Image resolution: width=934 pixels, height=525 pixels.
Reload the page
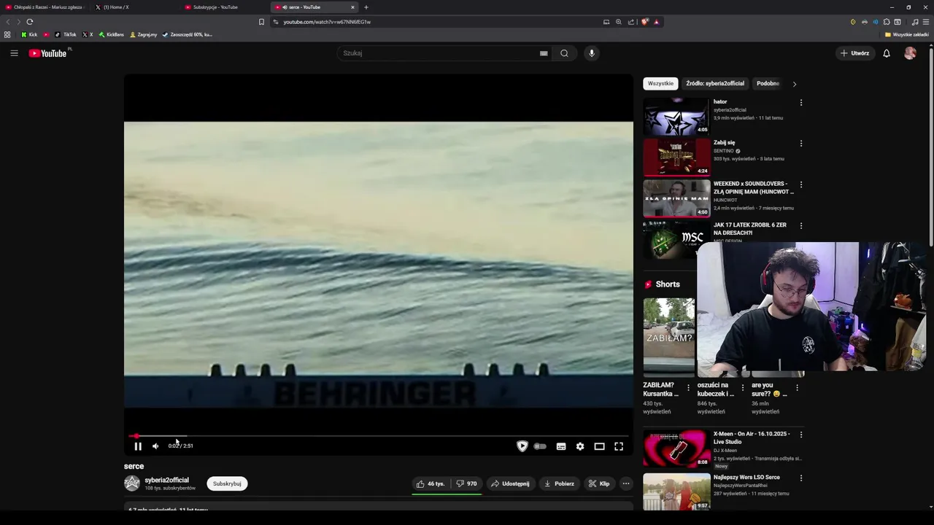coord(30,22)
